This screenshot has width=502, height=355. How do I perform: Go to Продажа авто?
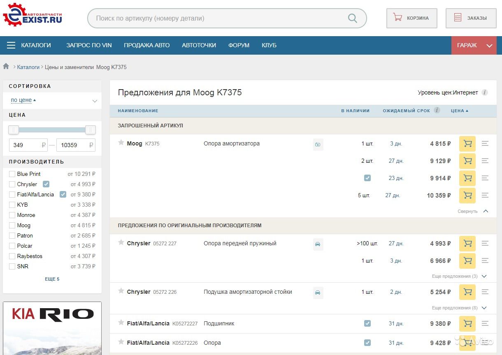click(147, 45)
